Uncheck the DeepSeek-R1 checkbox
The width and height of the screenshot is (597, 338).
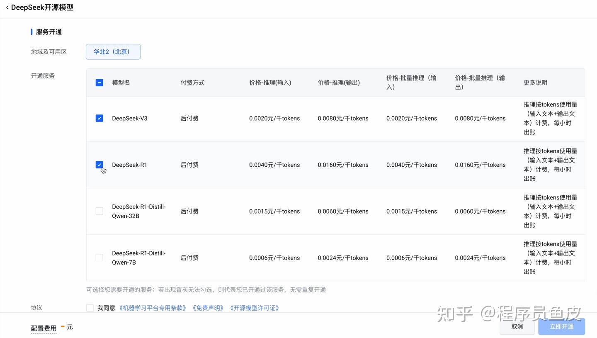(x=99, y=165)
